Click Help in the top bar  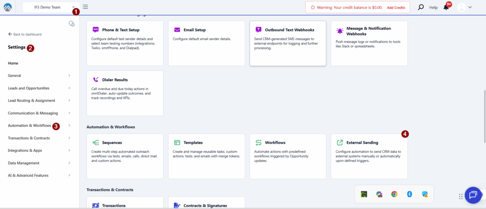[x=433, y=8]
